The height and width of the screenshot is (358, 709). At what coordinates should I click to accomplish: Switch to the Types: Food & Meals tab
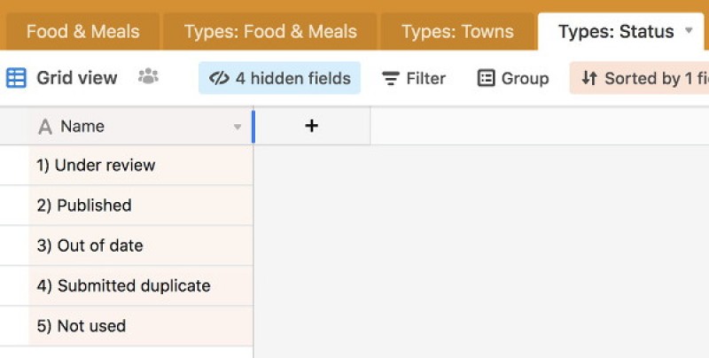[x=270, y=32]
